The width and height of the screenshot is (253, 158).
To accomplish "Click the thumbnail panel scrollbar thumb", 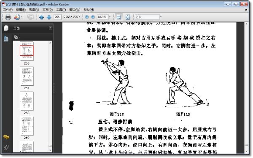I will click(50, 146).
